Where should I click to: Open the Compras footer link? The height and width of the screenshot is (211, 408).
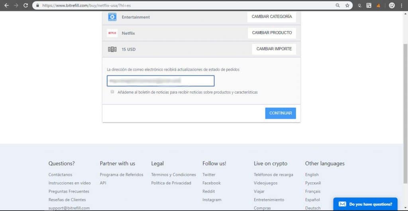coord(262,208)
